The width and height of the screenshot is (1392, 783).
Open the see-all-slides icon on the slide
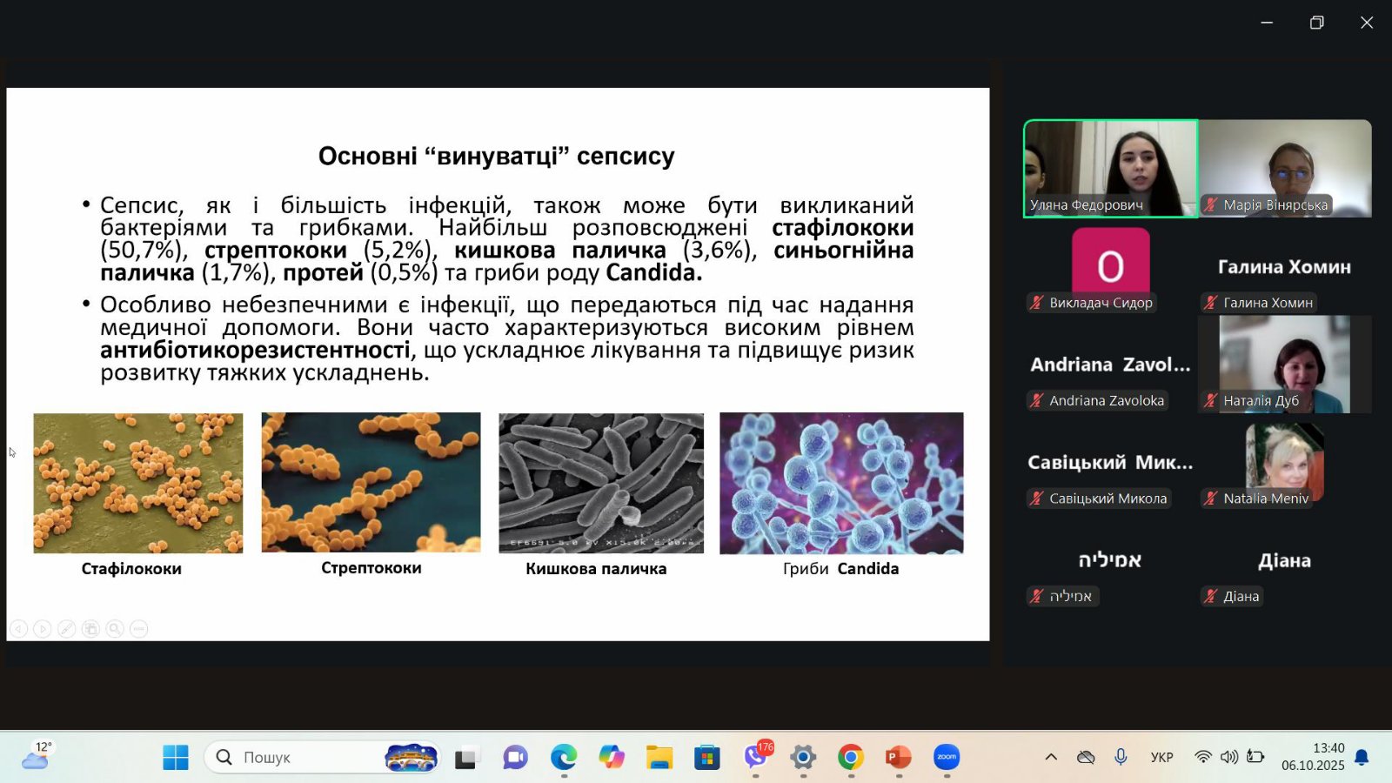point(90,628)
